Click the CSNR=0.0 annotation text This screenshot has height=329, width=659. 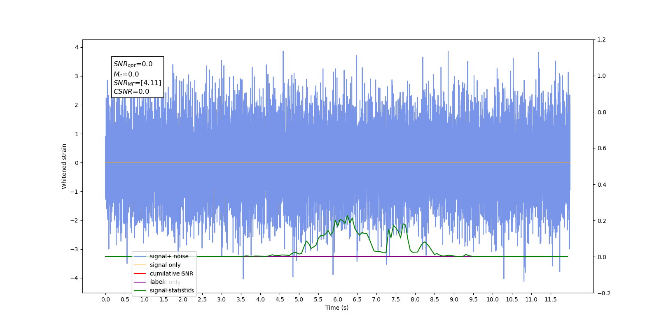131,92
